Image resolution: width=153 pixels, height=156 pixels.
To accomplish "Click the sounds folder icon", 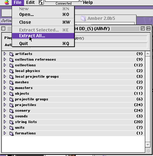I will [x=11, y=116].
